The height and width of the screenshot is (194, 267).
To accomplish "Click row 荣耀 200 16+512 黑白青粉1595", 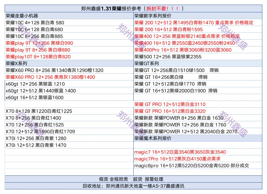I will [x=198, y=29].
